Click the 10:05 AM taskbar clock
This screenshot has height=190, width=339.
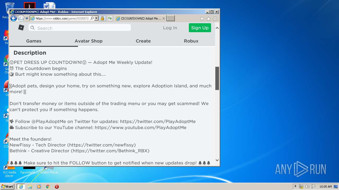pyautogui.click(x=325, y=187)
